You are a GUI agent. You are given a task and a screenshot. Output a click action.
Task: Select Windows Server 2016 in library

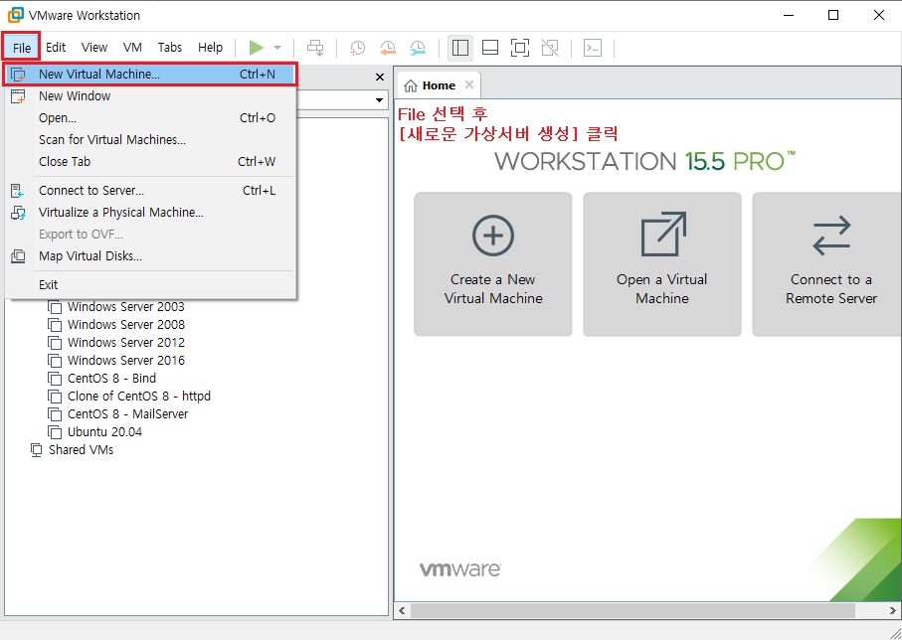(126, 361)
